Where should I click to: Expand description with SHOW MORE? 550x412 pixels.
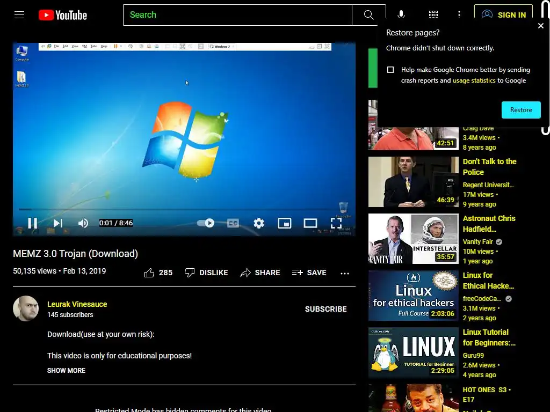(x=66, y=370)
